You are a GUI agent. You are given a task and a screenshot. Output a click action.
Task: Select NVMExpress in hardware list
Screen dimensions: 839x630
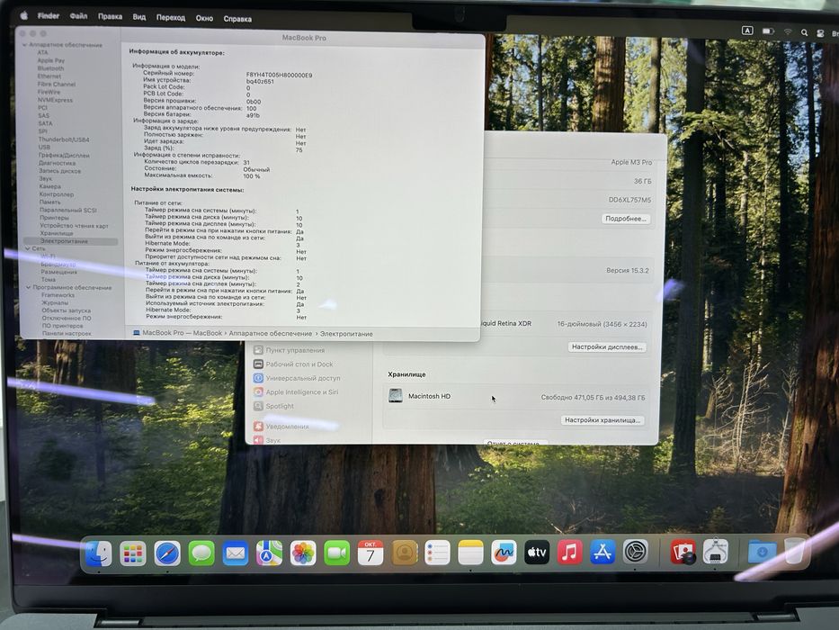click(55, 100)
